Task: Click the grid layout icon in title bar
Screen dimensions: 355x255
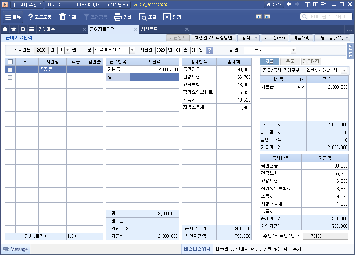Action: coord(315,4)
